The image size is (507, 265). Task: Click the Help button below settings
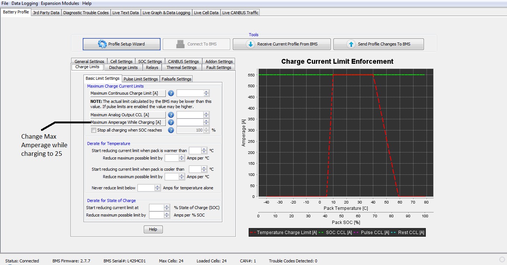pyautogui.click(x=153, y=229)
